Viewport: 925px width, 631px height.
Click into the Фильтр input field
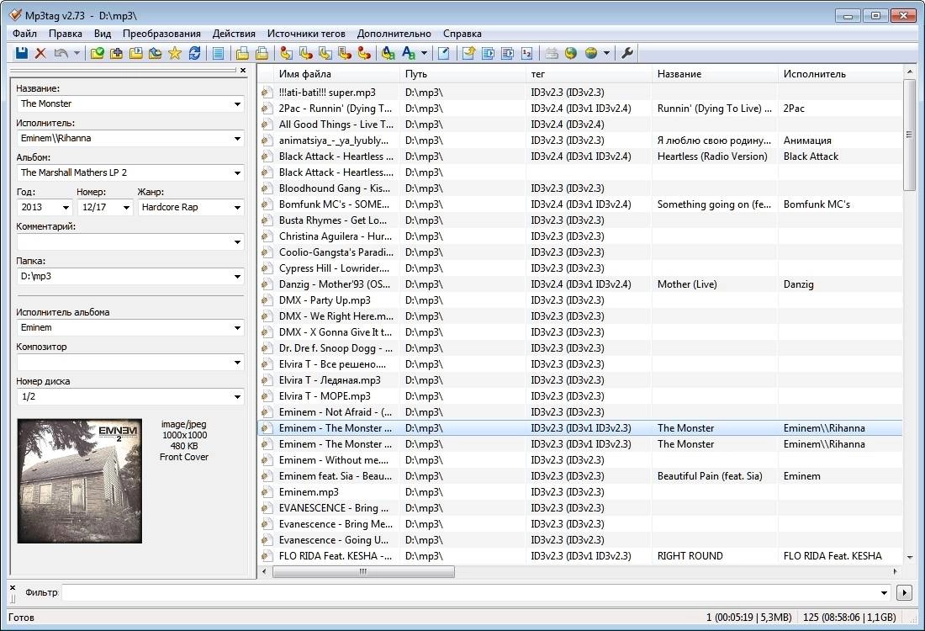(470, 592)
